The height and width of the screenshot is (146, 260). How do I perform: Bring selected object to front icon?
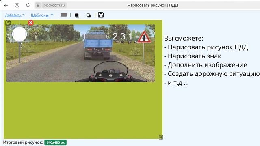point(77,15)
